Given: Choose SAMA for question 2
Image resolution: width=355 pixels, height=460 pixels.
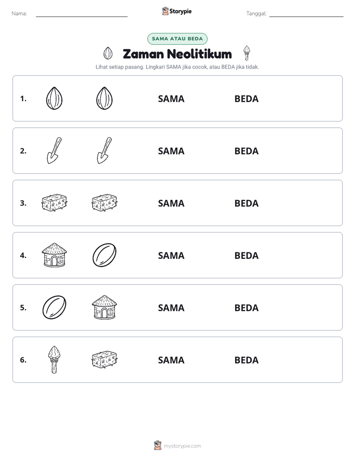Looking at the screenshot, I should pos(172,151).
